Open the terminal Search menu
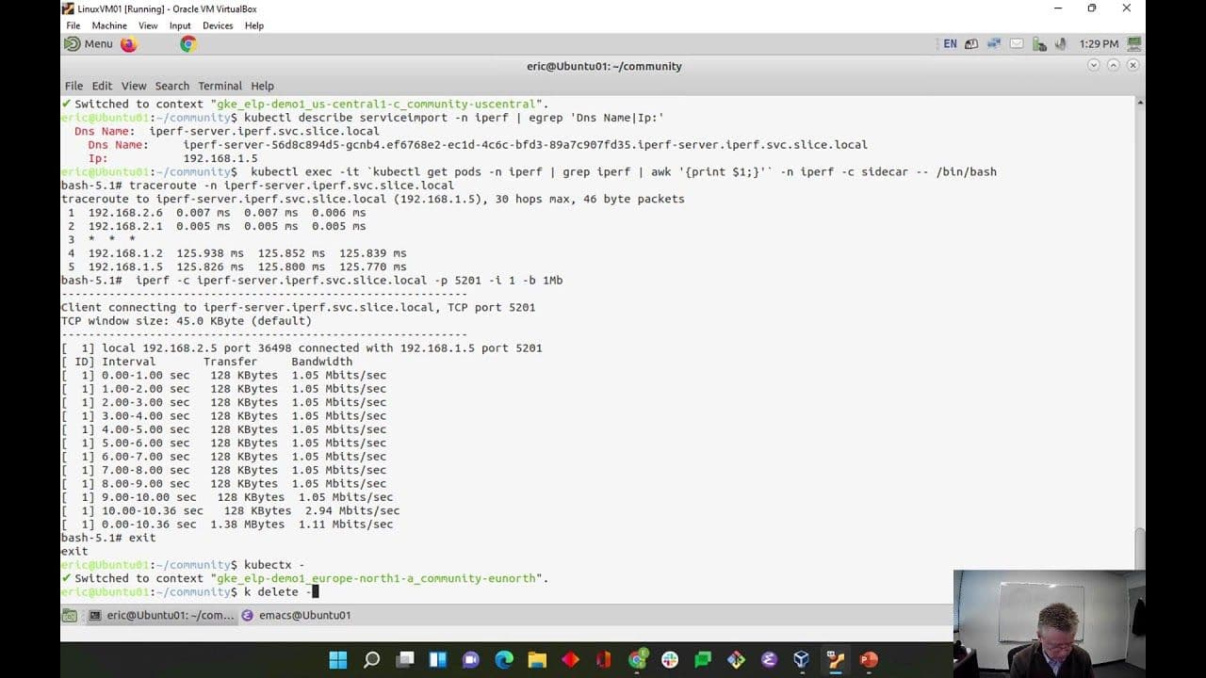Image resolution: width=1206 pixels, height=678 pixels. (x=172, y=86)
